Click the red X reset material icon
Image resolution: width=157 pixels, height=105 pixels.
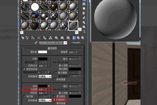tap(39, 38)
